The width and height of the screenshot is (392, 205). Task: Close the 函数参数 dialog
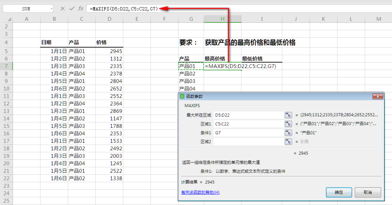click(378, 96)
